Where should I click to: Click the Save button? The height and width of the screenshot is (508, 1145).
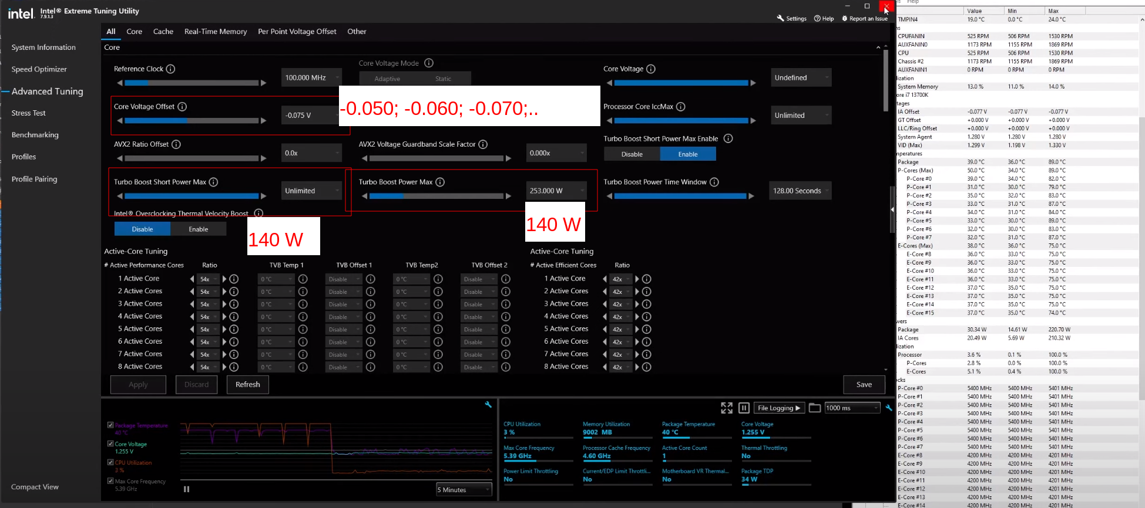(x=864, y=385)
